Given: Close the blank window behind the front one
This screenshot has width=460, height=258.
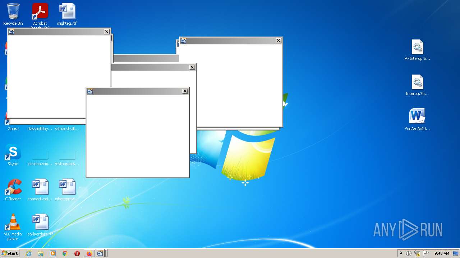Looking at the screenshot, I should [x=192, y=67].
